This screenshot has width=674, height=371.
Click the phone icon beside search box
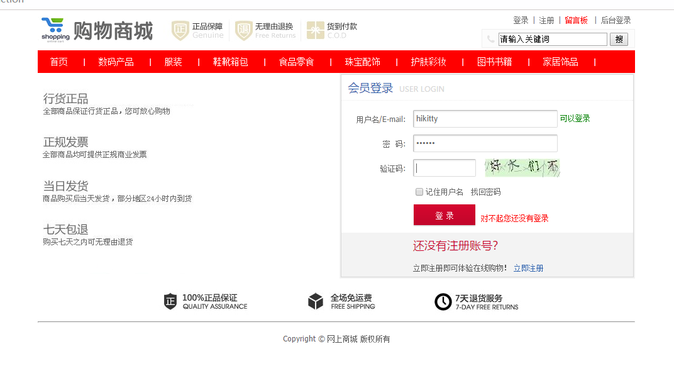click(x=490, y=40)
